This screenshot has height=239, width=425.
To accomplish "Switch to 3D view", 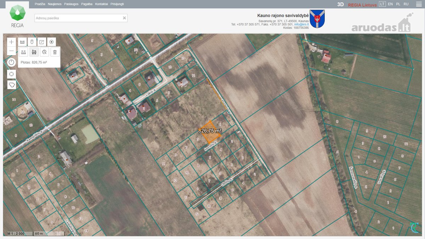I will coord(340,4).
